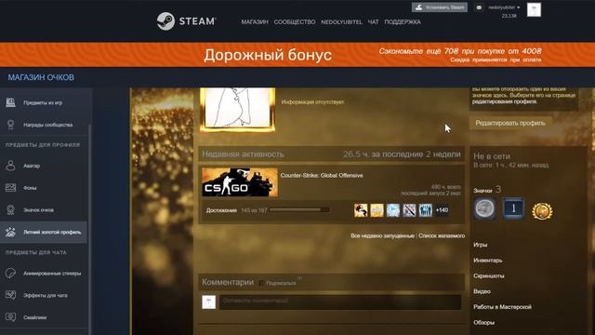The image size is (595, 335).
Task: Select the Аватар person icon
Action: click(10, 166)
